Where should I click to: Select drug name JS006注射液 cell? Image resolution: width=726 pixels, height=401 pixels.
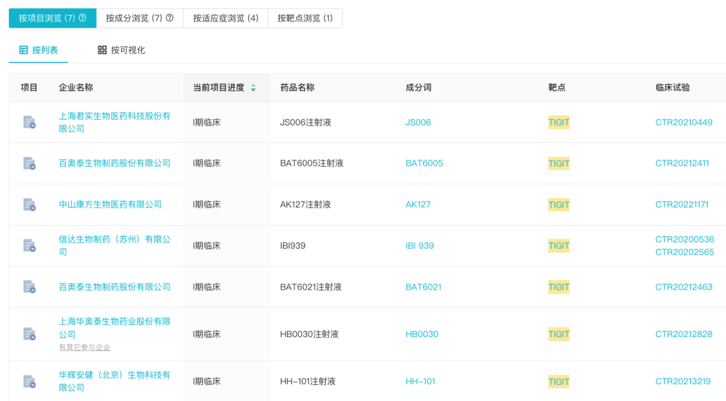point(306,122)
